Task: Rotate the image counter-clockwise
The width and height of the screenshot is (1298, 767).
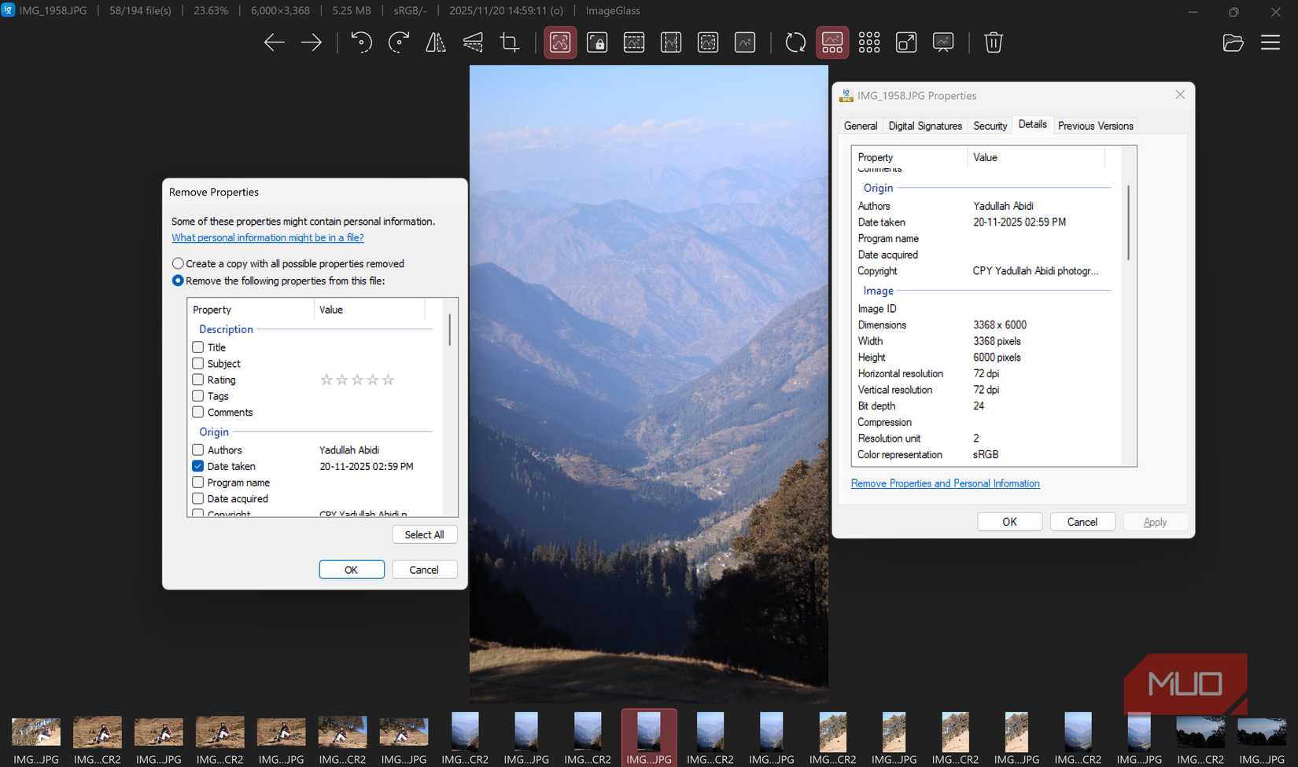Action: (x=362, y=42)
